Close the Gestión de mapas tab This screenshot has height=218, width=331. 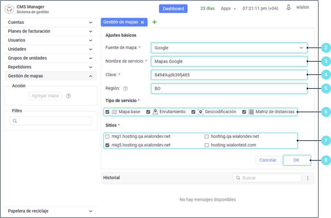[x=142, y=22]
